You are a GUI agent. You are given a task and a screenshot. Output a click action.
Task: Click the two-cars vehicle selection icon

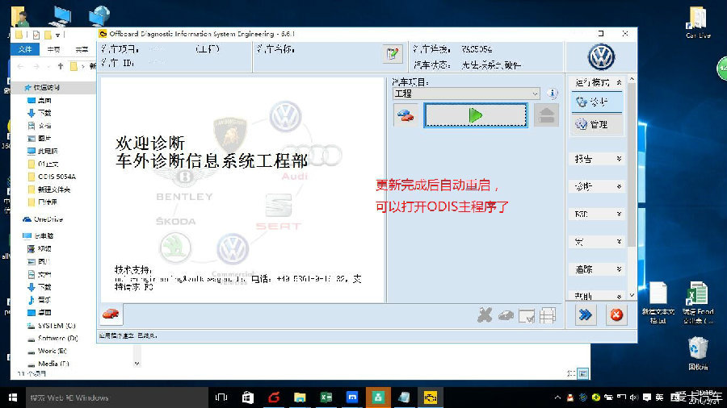pos(406,115)
